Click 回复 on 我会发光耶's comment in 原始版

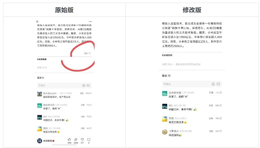click(x=83, y=105)
